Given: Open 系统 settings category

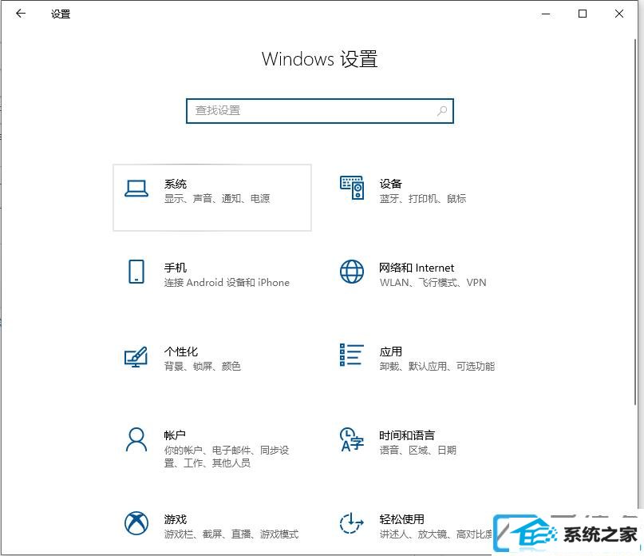Looking at the screenshot, I should tap(212, 197).
